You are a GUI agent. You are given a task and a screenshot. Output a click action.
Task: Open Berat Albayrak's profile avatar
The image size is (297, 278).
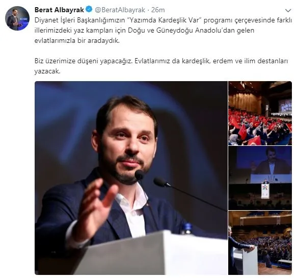pos(17,18)
